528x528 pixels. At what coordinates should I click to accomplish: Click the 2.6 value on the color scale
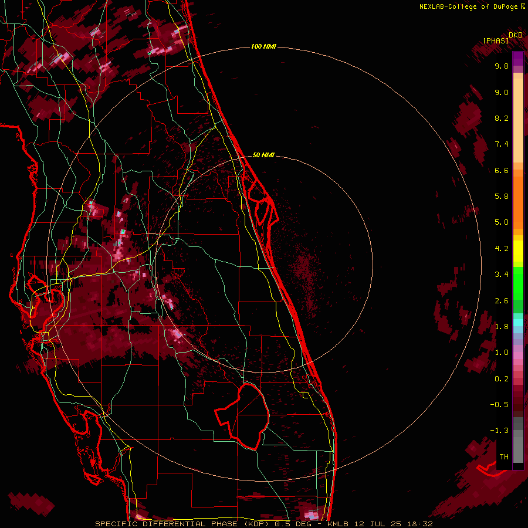pos(502,301)
